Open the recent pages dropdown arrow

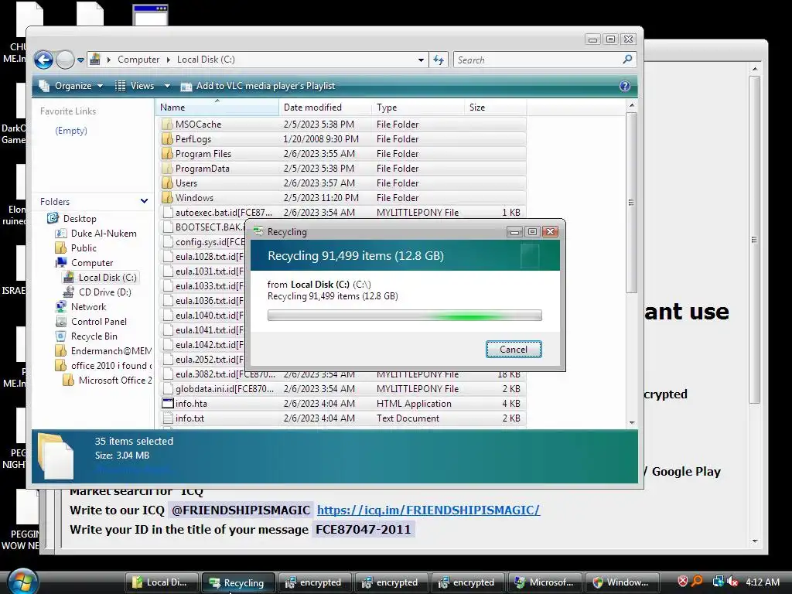pos(80,60)
